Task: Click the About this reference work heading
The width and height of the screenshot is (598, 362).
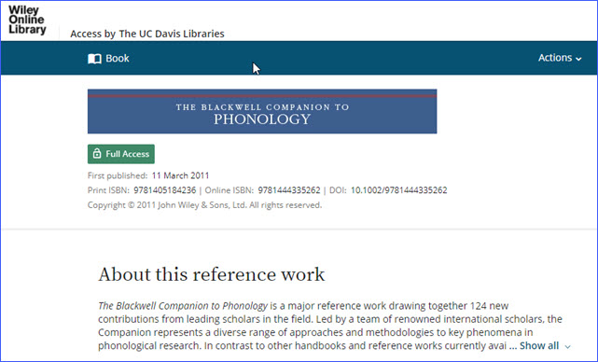Action: pos(211,274)
